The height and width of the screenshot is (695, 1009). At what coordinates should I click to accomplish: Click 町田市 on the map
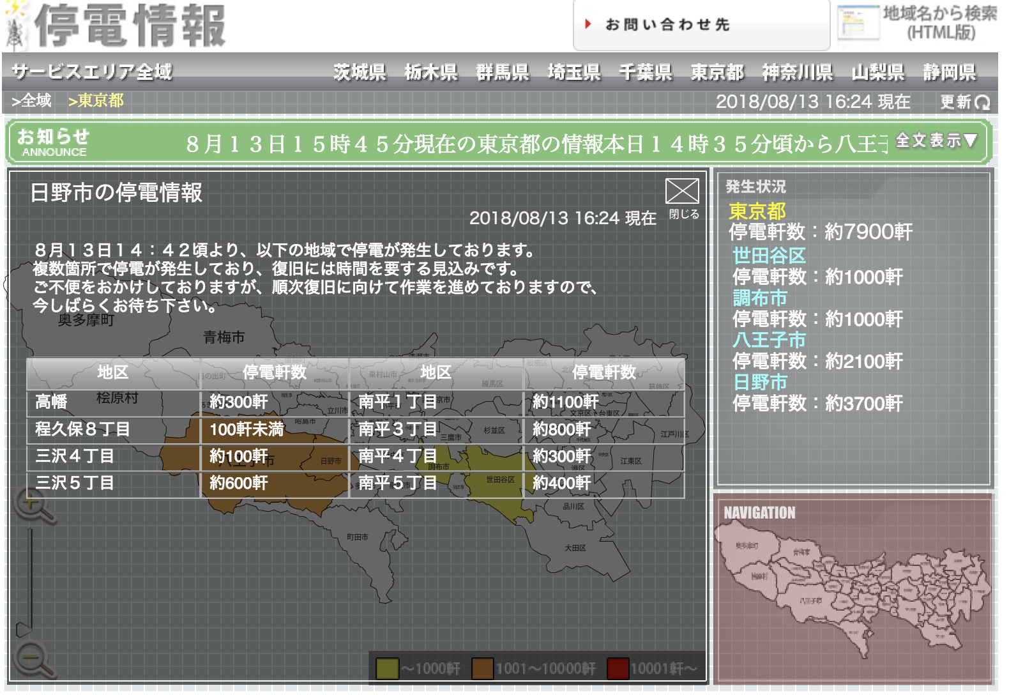pos(358,537)
